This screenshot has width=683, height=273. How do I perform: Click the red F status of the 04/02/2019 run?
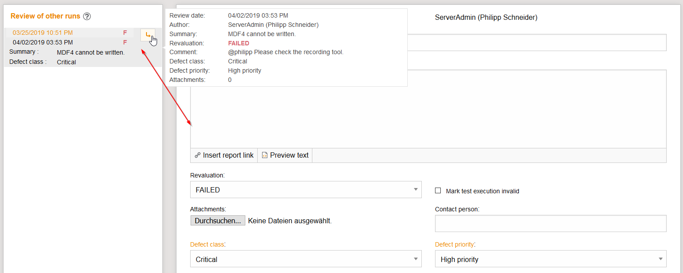(125, 43)
